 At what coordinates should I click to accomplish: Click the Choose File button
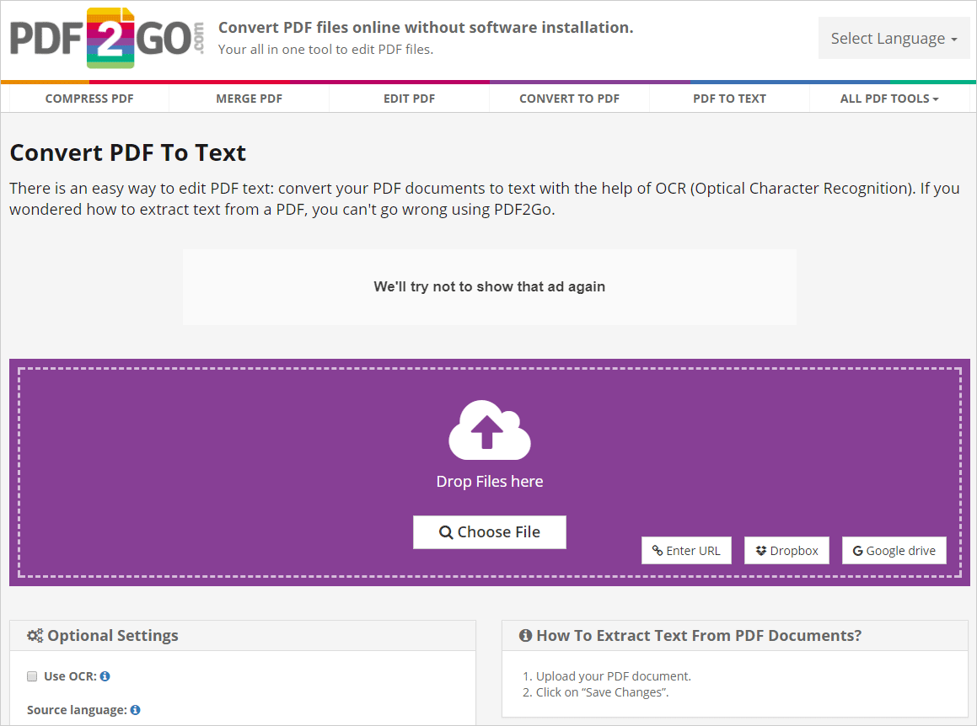490,532
